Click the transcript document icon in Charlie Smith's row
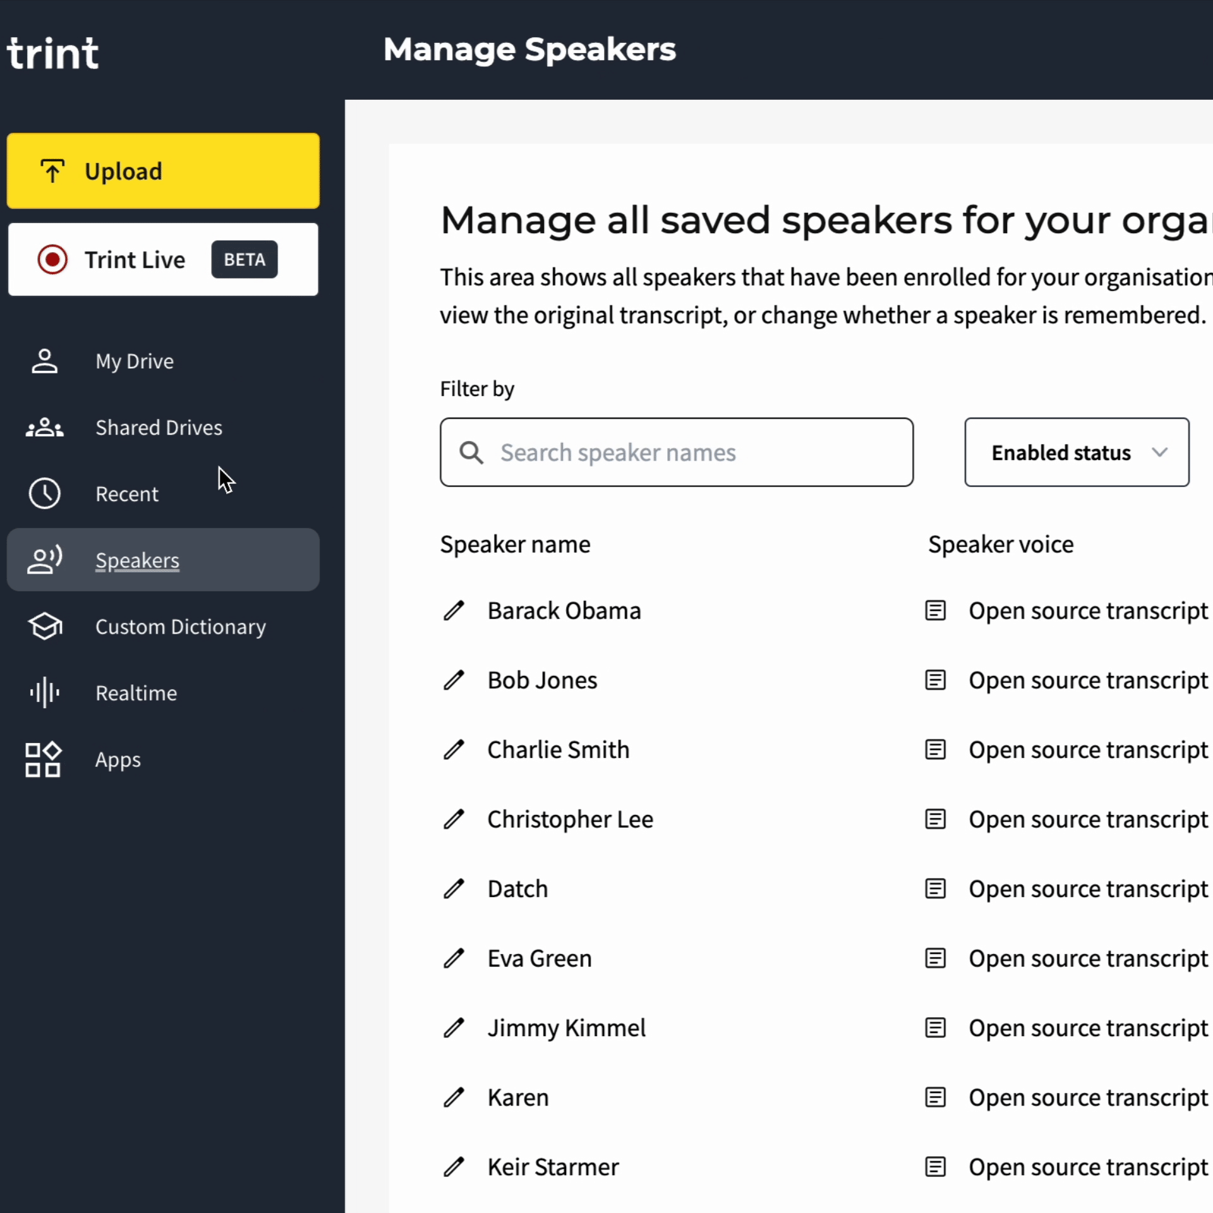The image size is (1213, 1213). 935,750
